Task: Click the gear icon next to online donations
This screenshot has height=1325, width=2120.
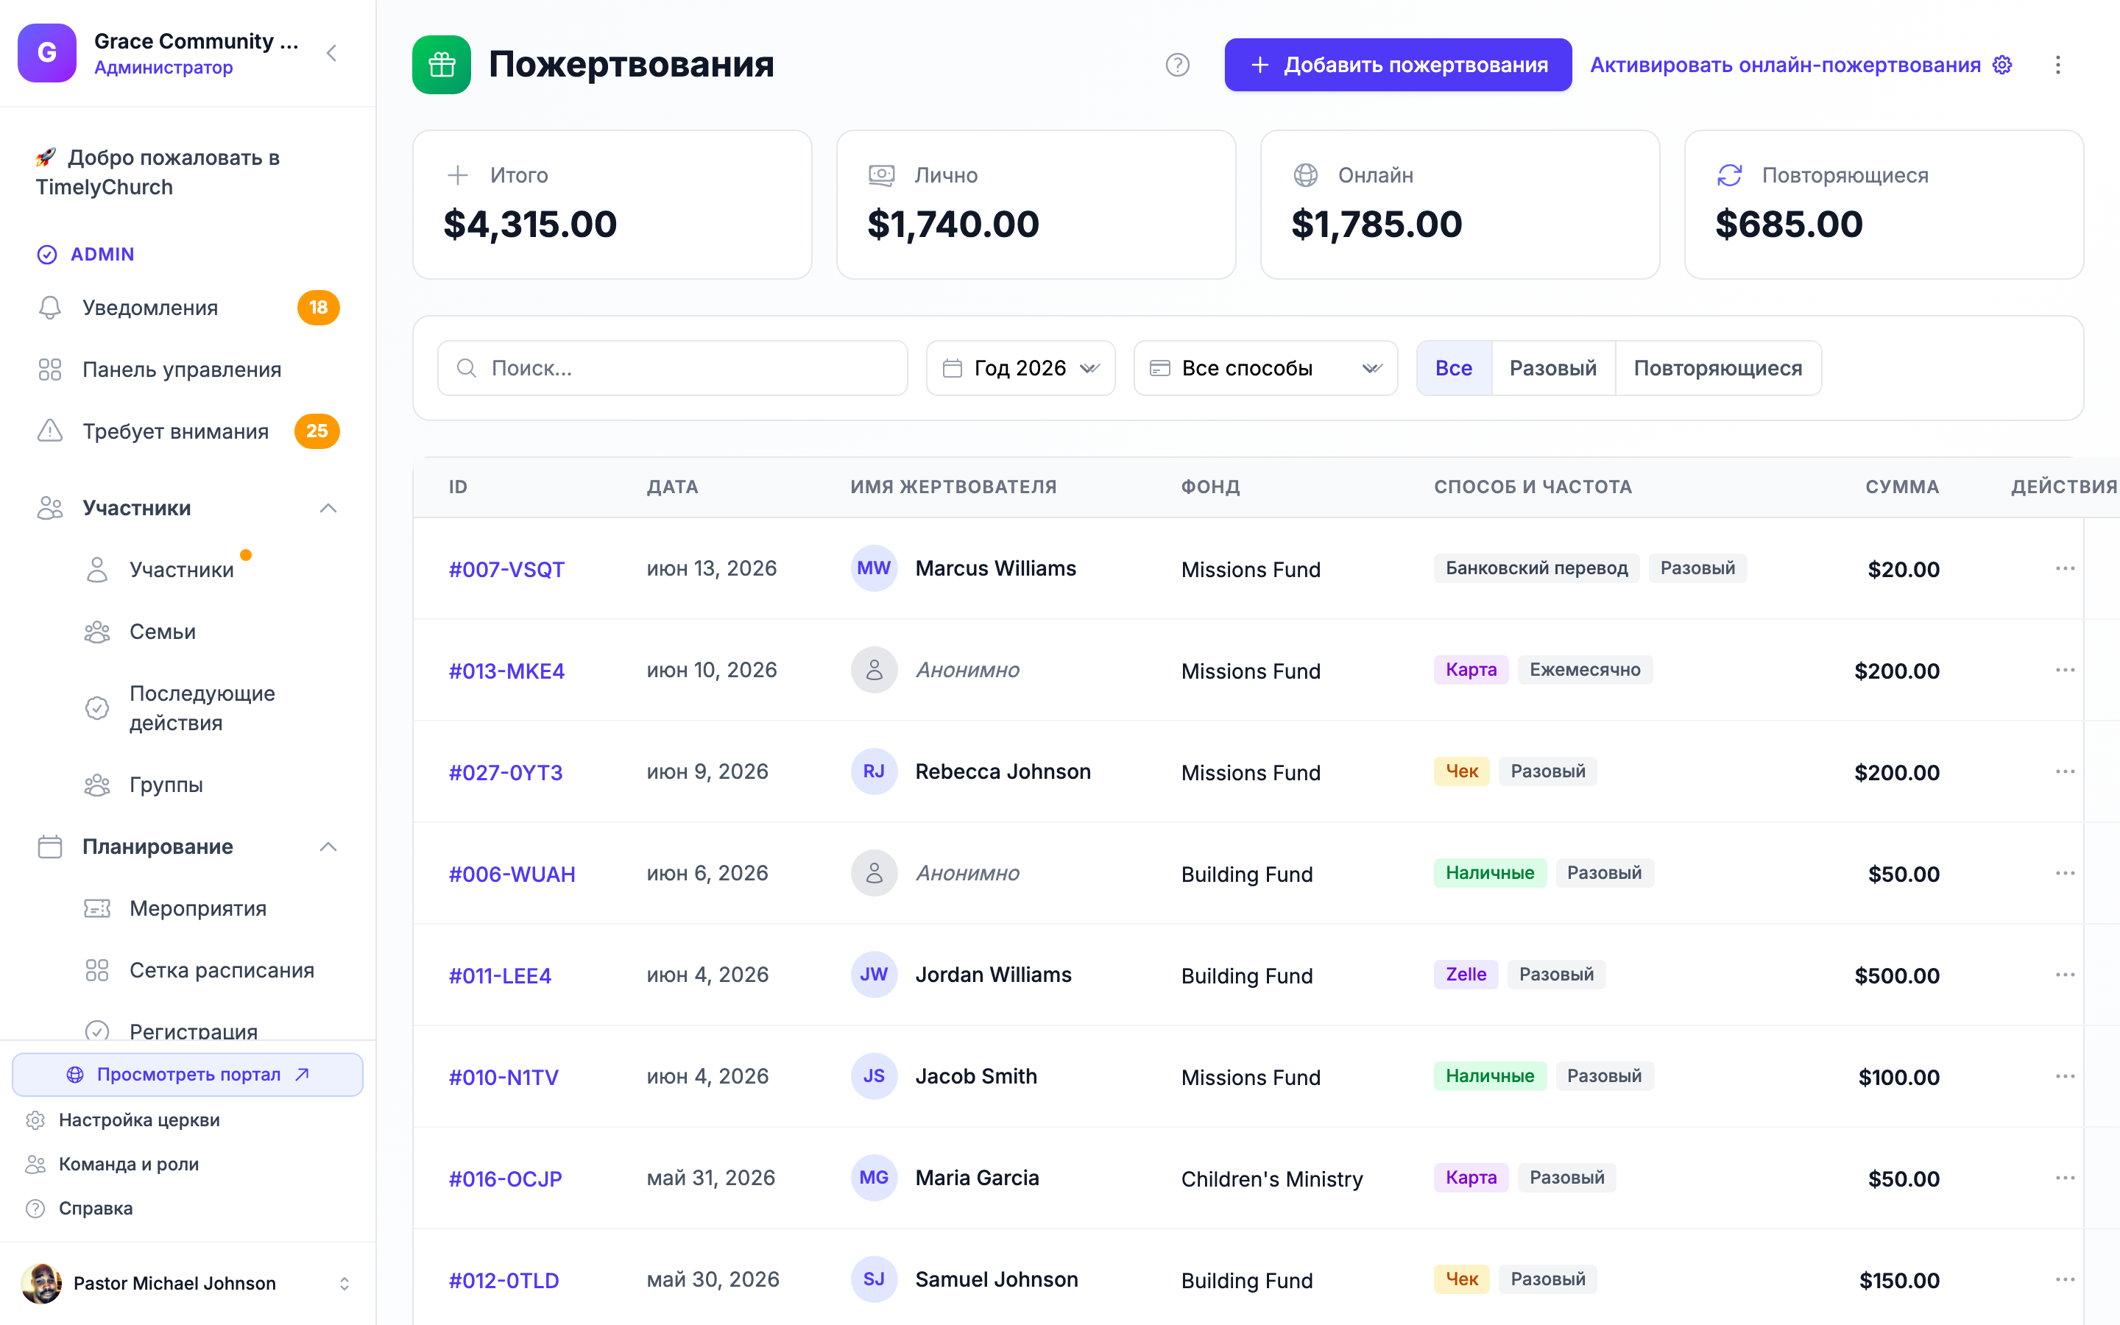Action: pyautogui.click(x=2003, y=65)
